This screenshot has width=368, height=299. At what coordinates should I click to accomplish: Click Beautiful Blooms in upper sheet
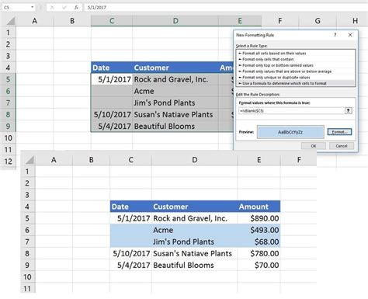click(x=175, y=126)
